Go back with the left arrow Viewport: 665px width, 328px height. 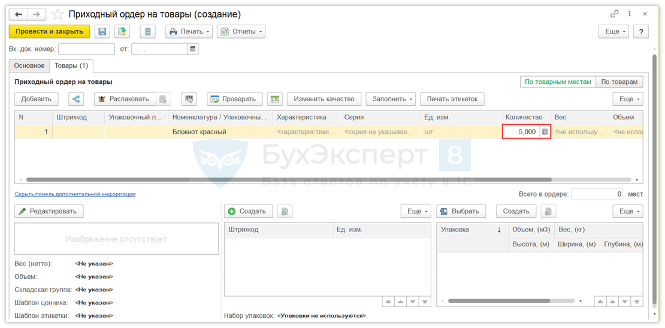[18, 14]
